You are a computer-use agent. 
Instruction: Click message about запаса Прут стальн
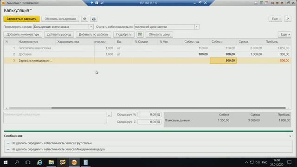[52, 143]
